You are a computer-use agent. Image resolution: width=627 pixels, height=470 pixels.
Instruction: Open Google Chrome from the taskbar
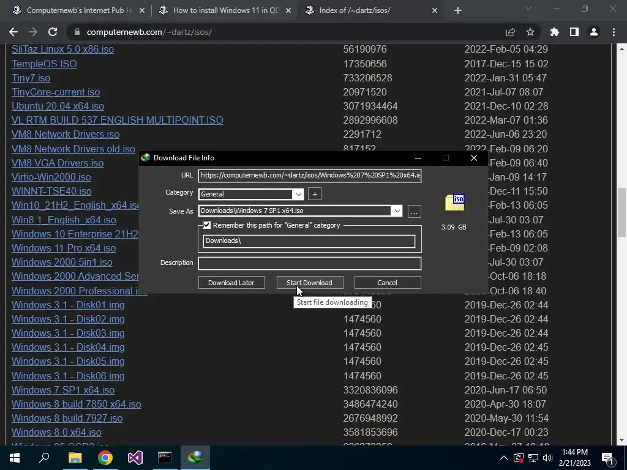[x=105, y=458]
